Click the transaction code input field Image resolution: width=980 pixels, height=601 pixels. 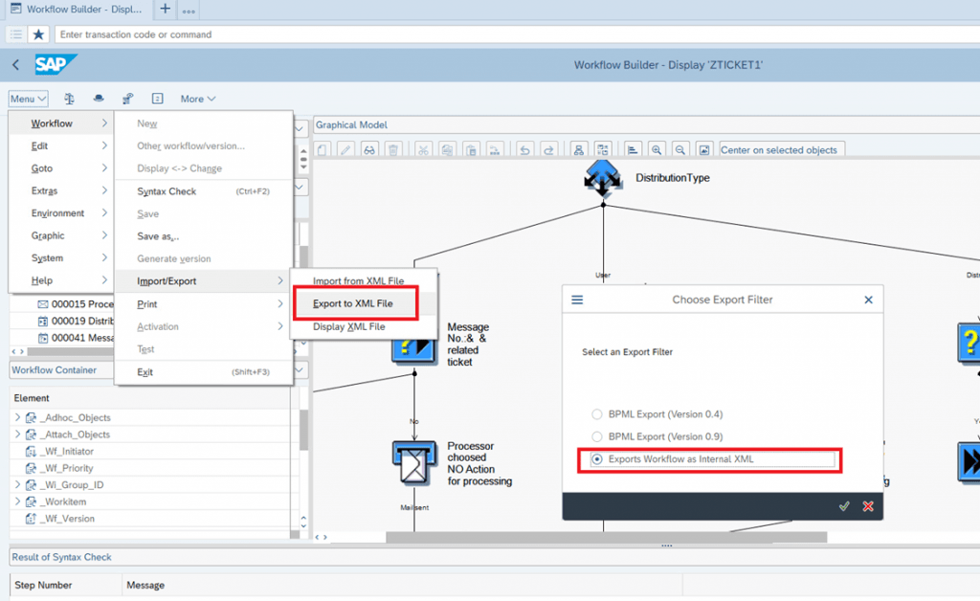pyautogui.click(x=517, y=34)
